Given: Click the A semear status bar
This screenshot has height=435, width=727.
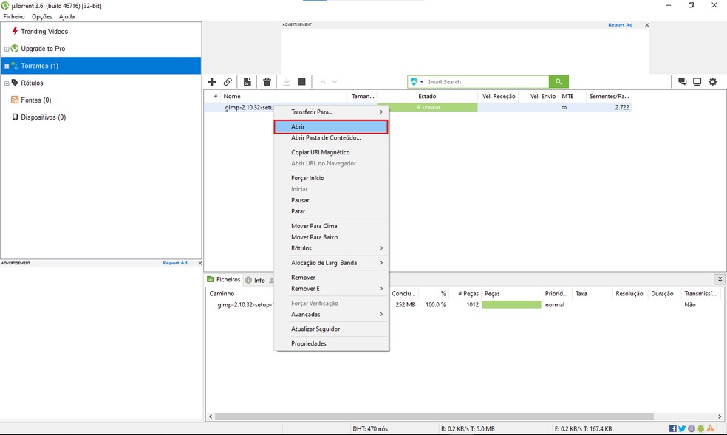Looking at the screenshot, I should (428, 107).
